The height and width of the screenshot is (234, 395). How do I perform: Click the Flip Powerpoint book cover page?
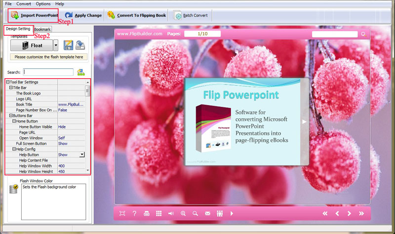242,122
